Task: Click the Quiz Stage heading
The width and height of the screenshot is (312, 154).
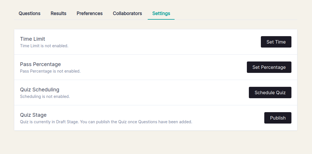Action: 33,115
